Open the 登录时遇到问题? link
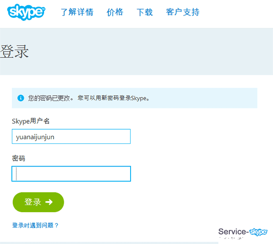Screen dimensions: 273x244 tap(35, 225)
